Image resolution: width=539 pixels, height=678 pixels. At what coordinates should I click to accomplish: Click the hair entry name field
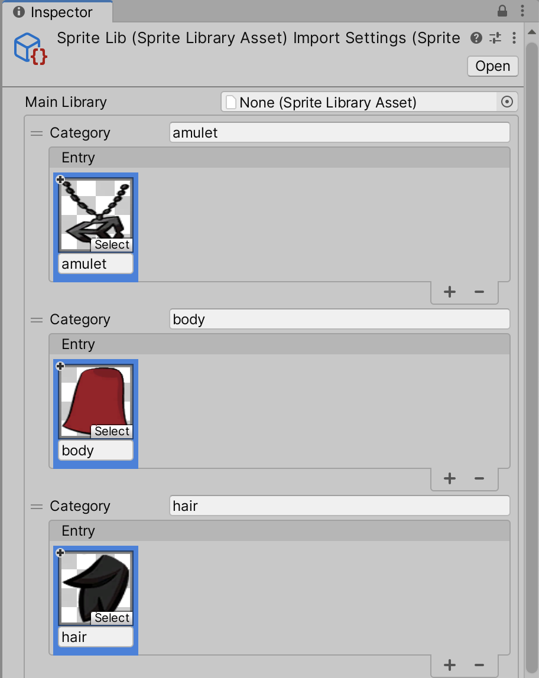[96, 637]
